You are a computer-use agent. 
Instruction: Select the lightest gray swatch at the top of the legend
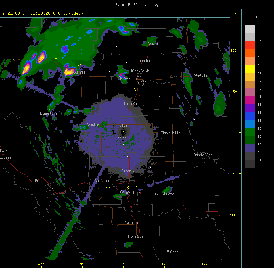point(250,29)
